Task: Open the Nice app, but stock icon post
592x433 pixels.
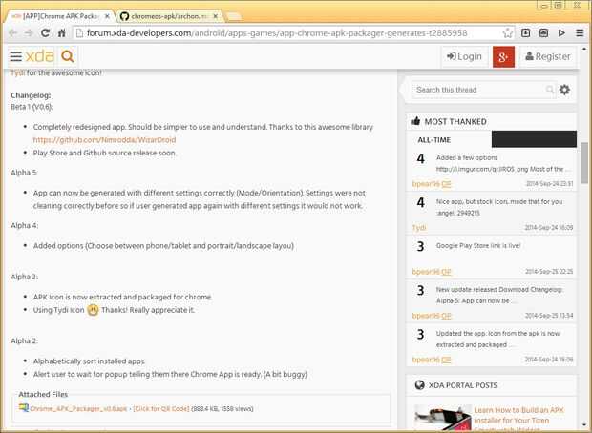Action: coord(499,207)
